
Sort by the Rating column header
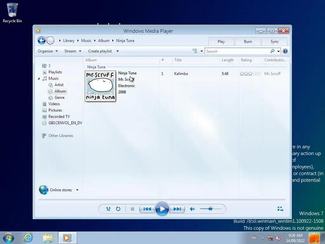246,60
